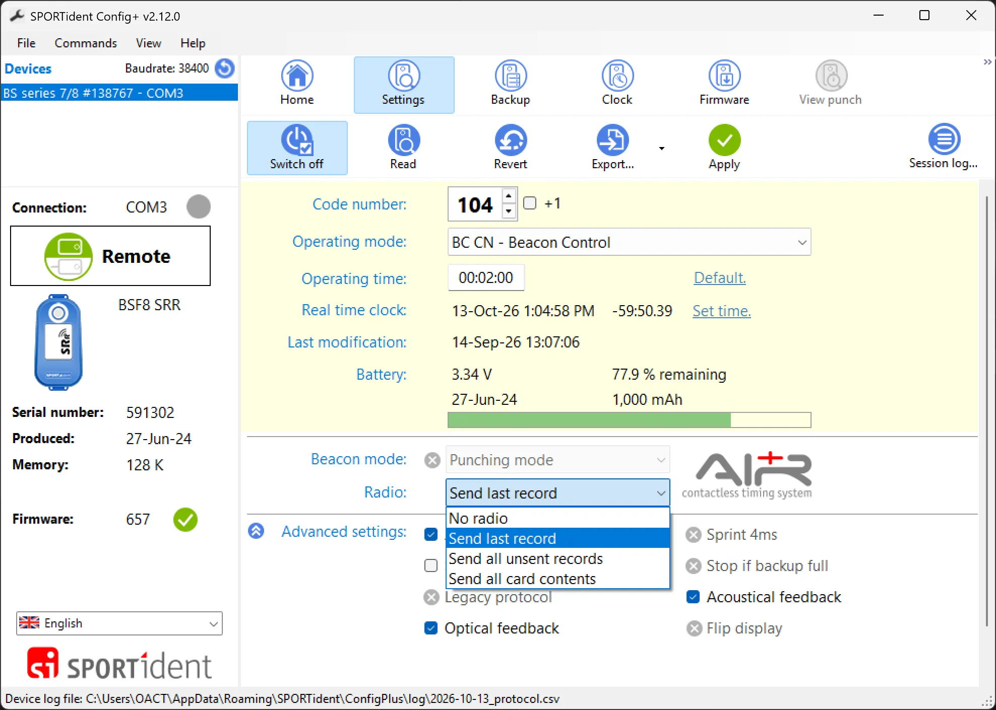
Task: Click the Default operating time link
Action: click(x=720, y=278)
